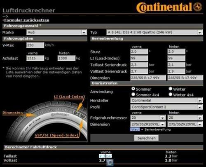Viewport: 206px width, 167px height.
Task: Click the highlighted Teillast vorne value 2.3 bar
Action: (105, 156)
